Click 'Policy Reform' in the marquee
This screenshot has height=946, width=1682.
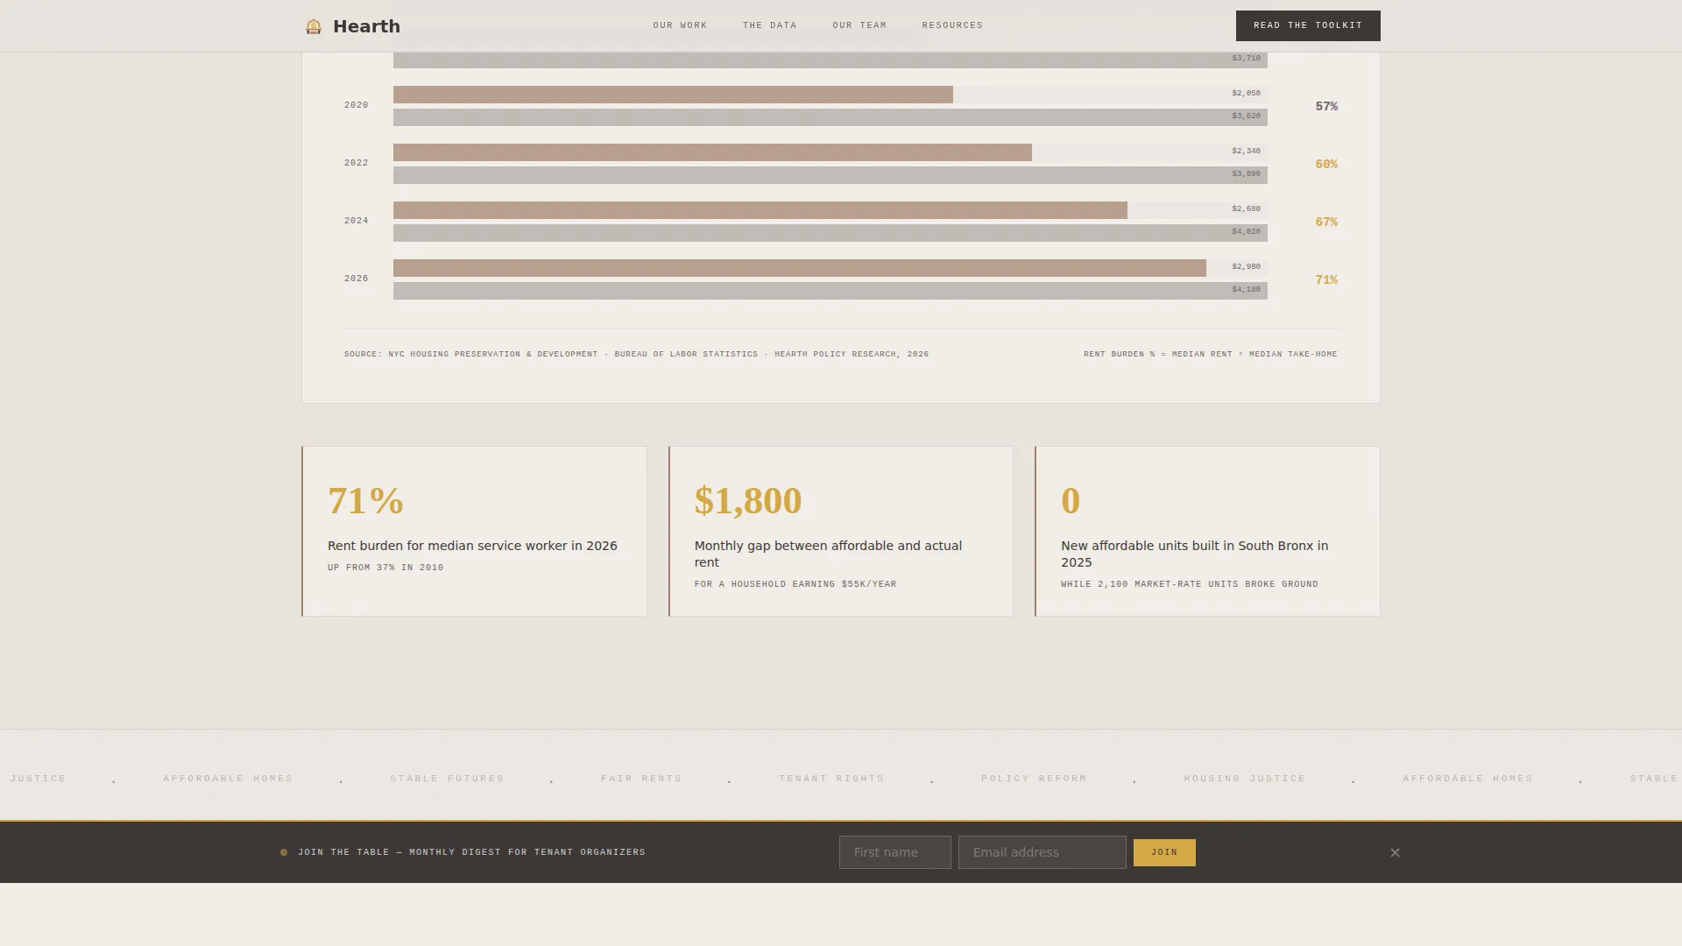pyautogui.click(x=1034, y=779)
